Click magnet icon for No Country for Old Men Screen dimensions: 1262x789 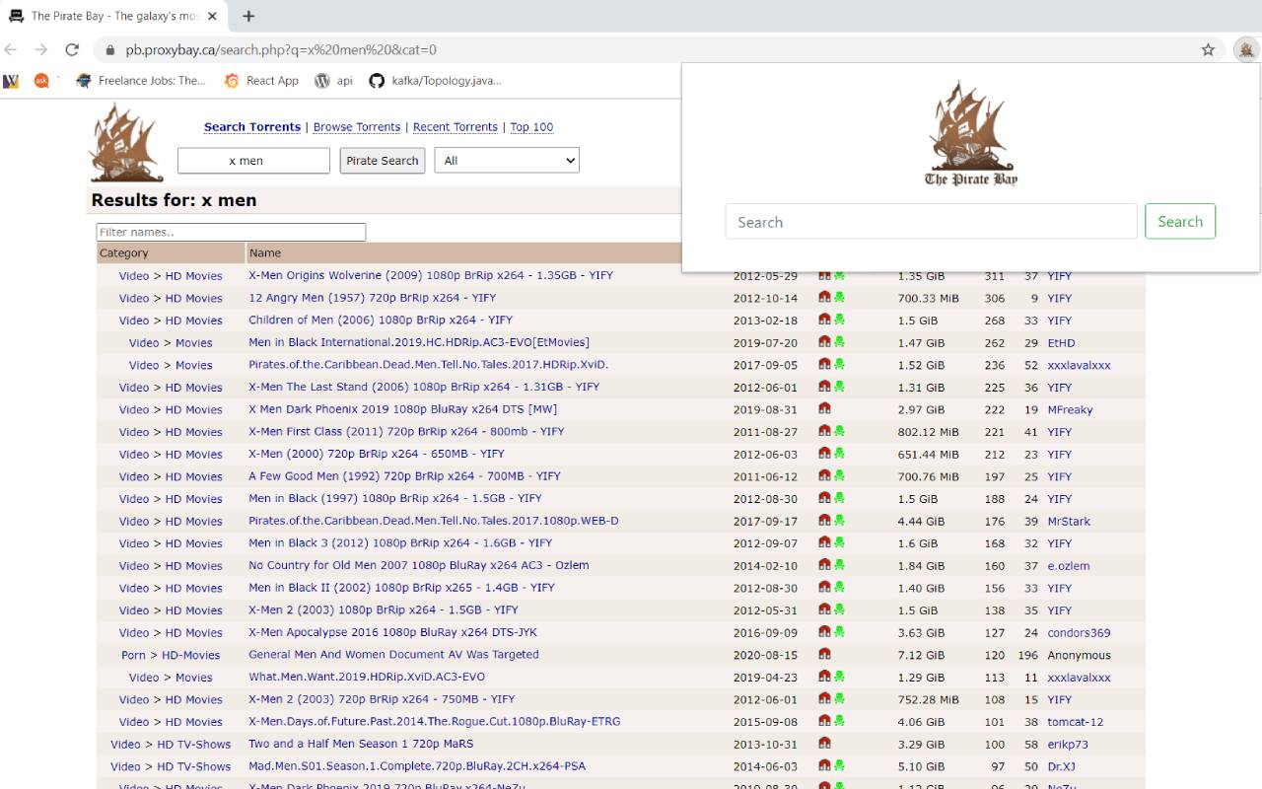click(824, 565)
